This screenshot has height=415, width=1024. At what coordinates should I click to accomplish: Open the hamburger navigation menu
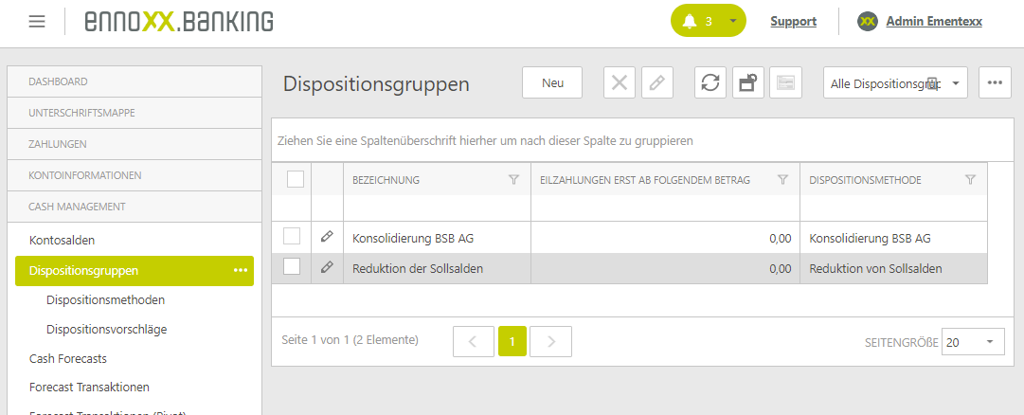point(37,21)
